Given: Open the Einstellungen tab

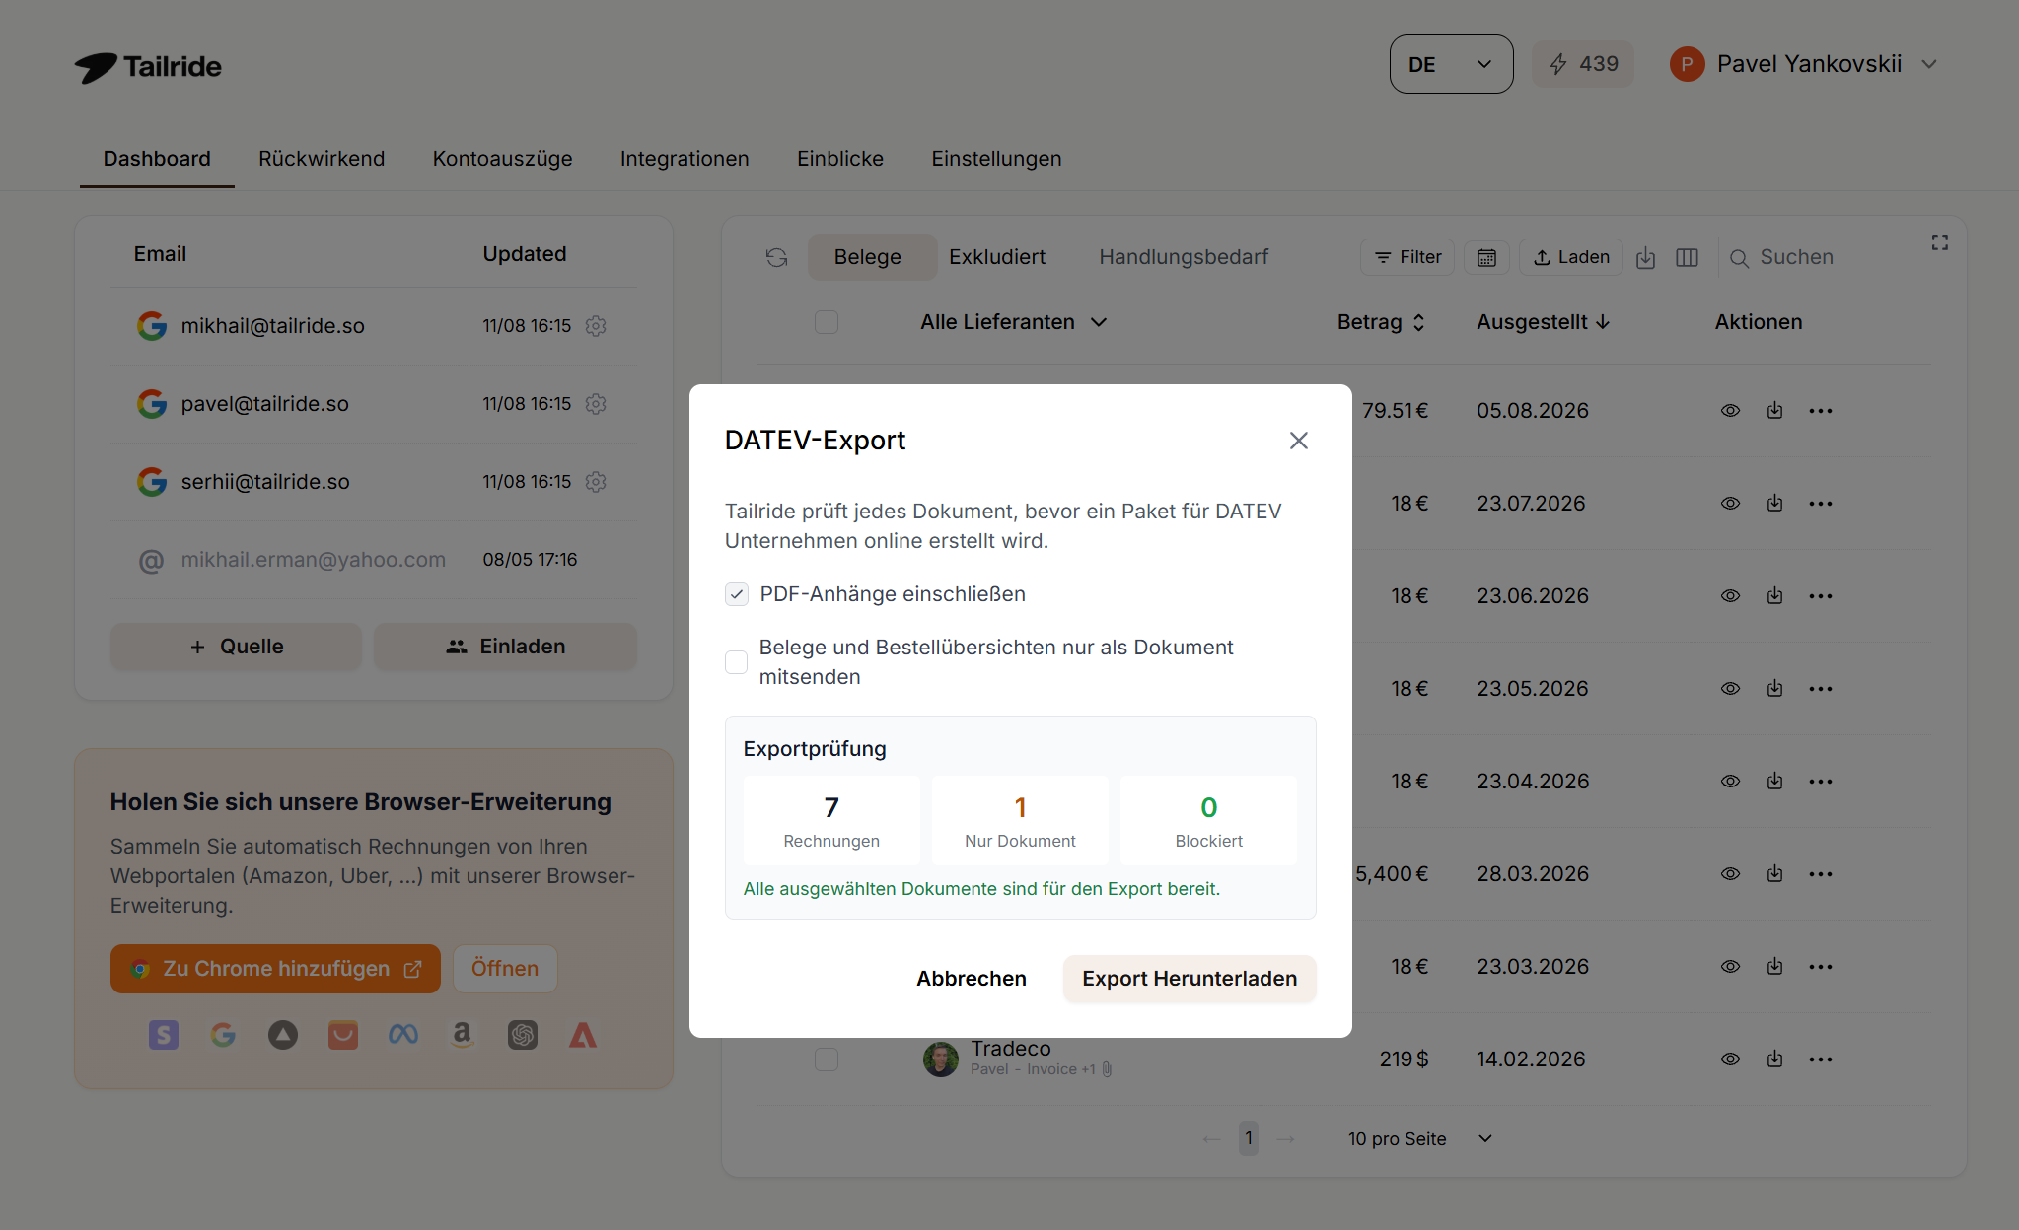Looking at the screenshot, I should (996, 159).
